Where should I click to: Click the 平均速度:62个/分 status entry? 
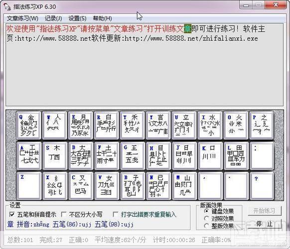[120, 240]
